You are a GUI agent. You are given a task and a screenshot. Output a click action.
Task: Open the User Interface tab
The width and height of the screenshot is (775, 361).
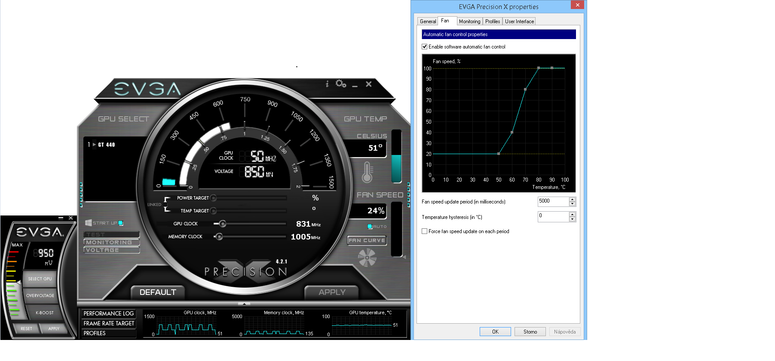pos(519,21)
